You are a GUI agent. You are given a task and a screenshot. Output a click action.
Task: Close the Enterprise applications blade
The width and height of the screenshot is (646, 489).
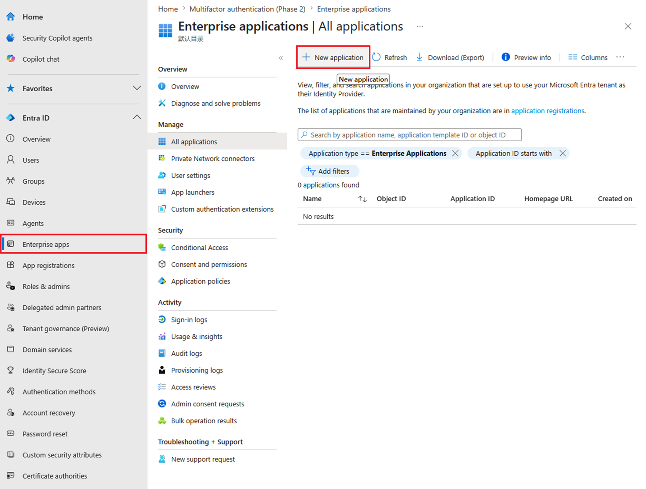coord(628,26)
